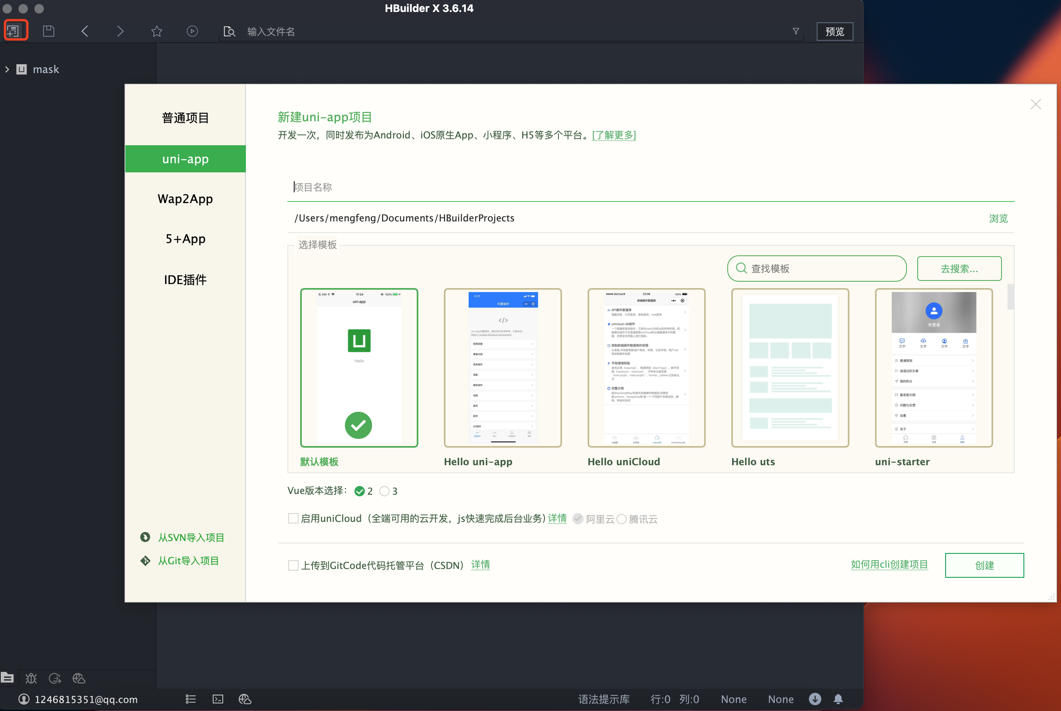Select the Hello uni-app template thumbnail
Viewport: 1061px width, 711px height.
coord(503,368)
